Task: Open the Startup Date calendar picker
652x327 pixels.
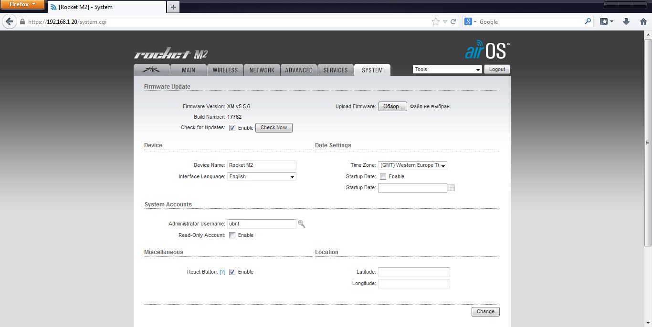Action: click(452, 188)
